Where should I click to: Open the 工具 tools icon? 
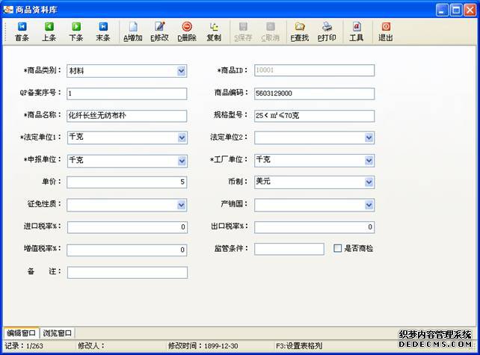point(356,31)
